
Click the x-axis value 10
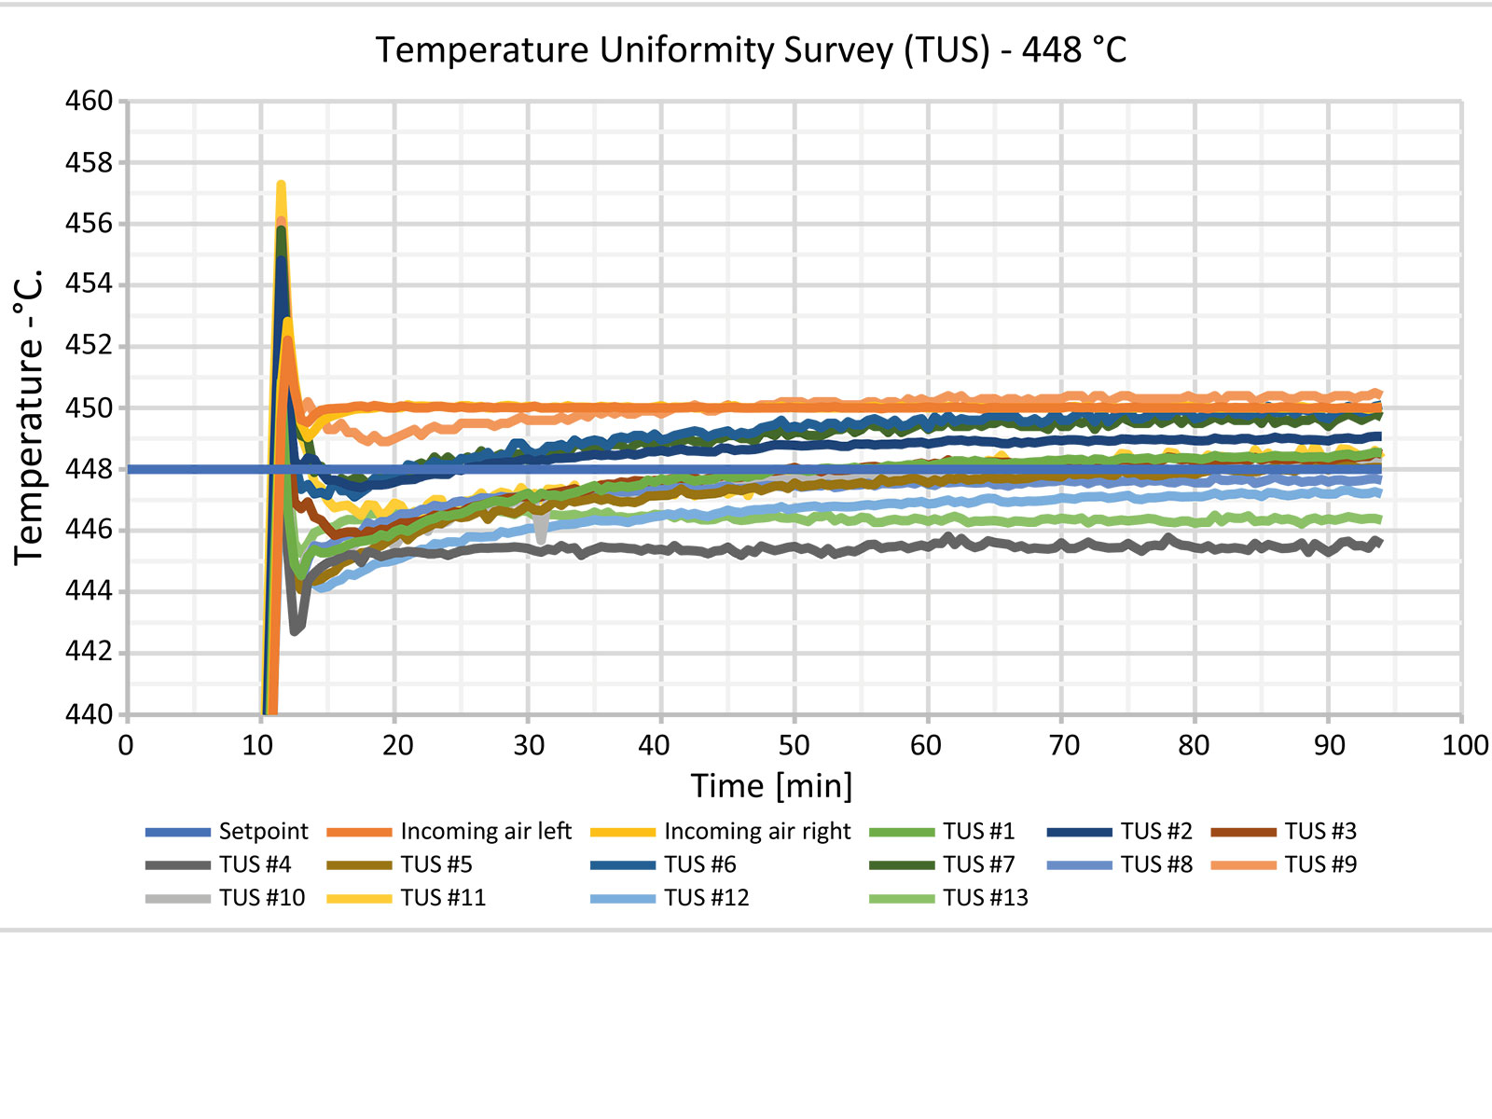[258, 745]
